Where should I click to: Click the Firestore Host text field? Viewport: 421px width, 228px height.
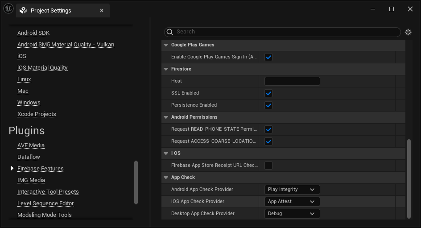[x=292, y=81]
